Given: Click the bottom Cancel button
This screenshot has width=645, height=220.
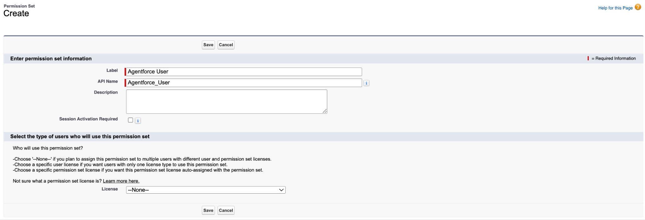Looking at the screenshot, I should coord(226,211).
